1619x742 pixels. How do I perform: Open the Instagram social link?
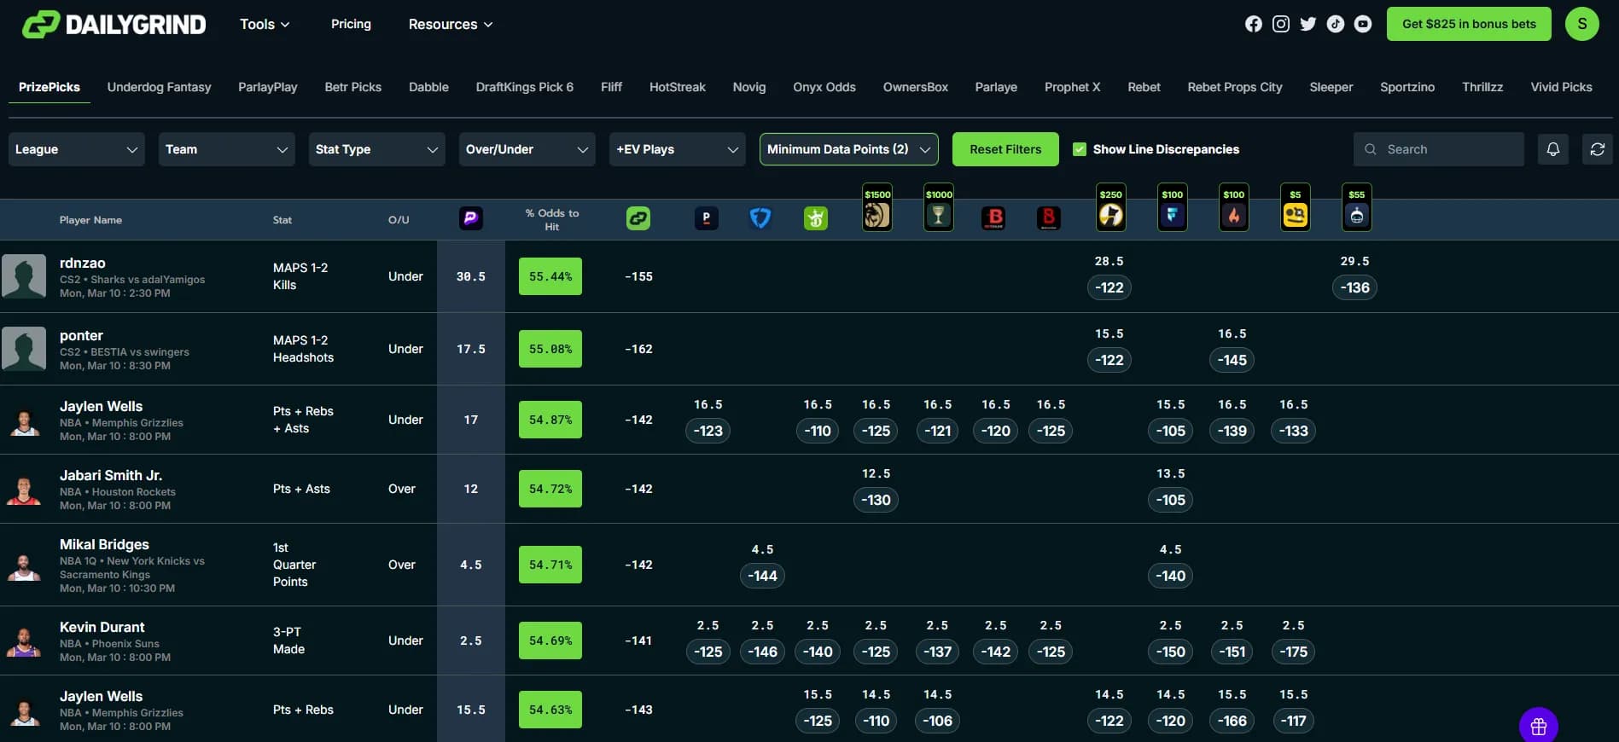(1280, 24)
